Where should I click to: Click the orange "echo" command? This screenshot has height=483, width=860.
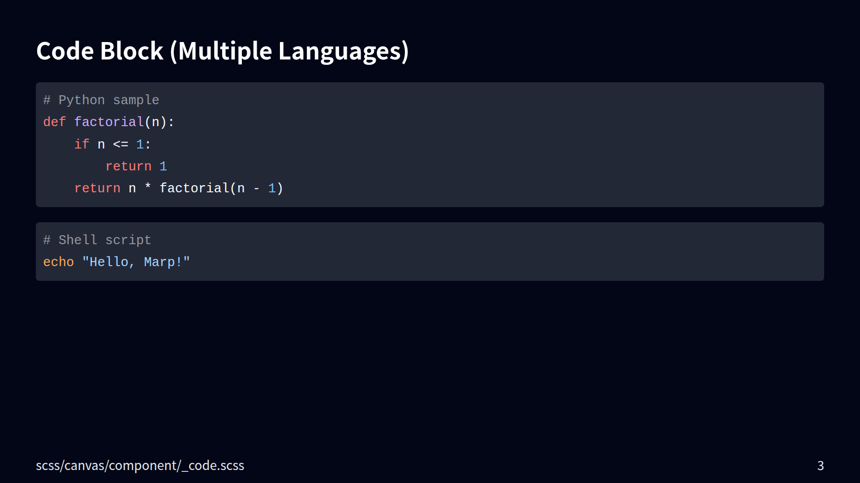point(58,262)
